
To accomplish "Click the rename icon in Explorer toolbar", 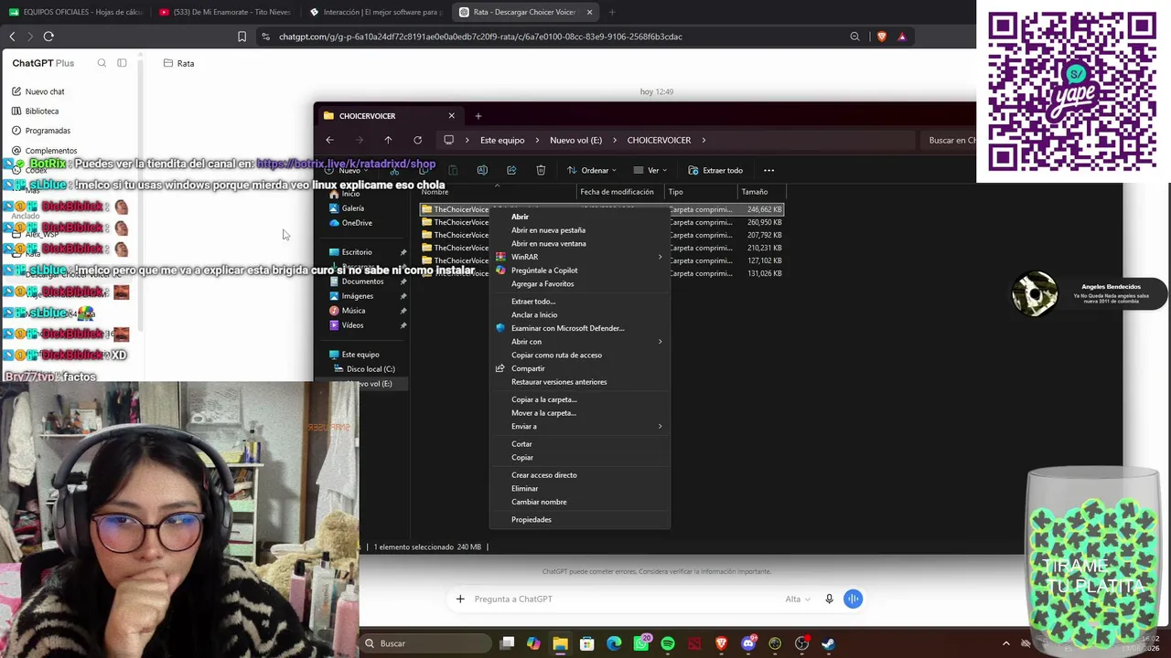I will point(482,170).
